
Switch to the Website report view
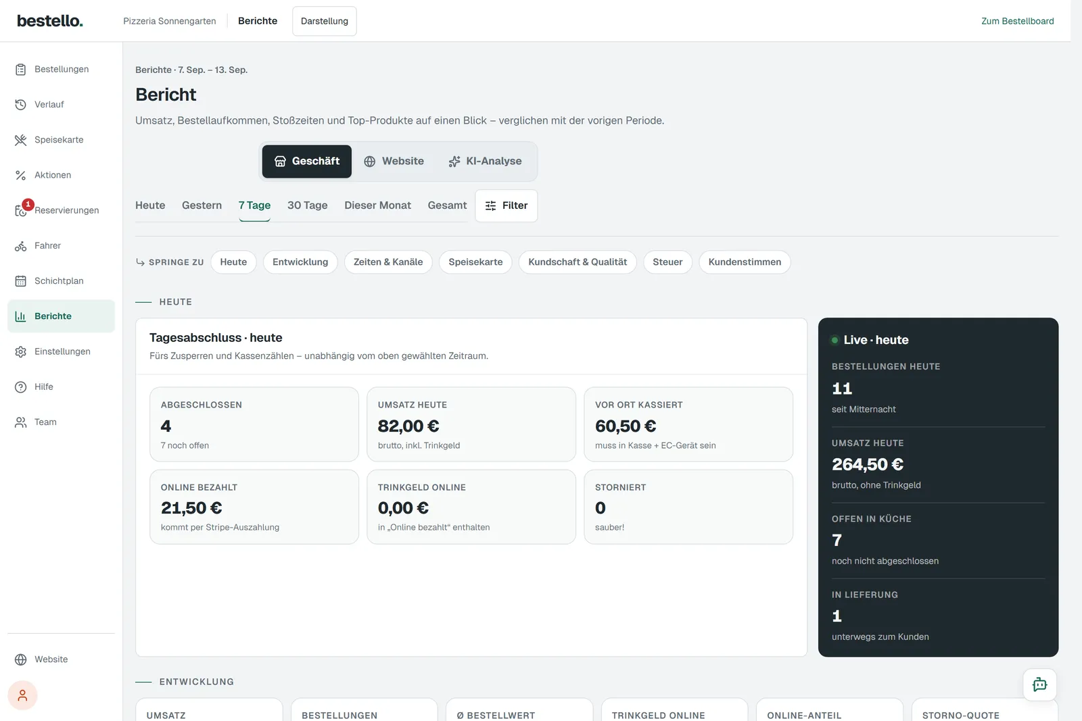394,161
